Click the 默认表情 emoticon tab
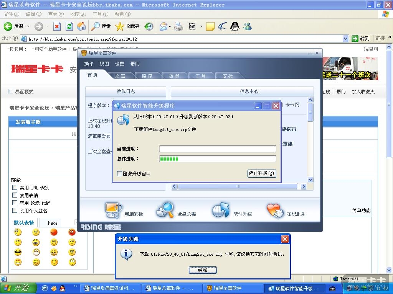 pos(24,222)
